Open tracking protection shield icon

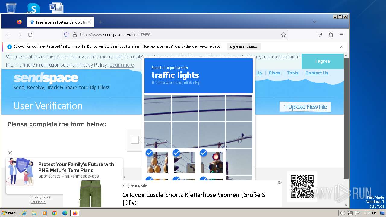pos(66,35)
